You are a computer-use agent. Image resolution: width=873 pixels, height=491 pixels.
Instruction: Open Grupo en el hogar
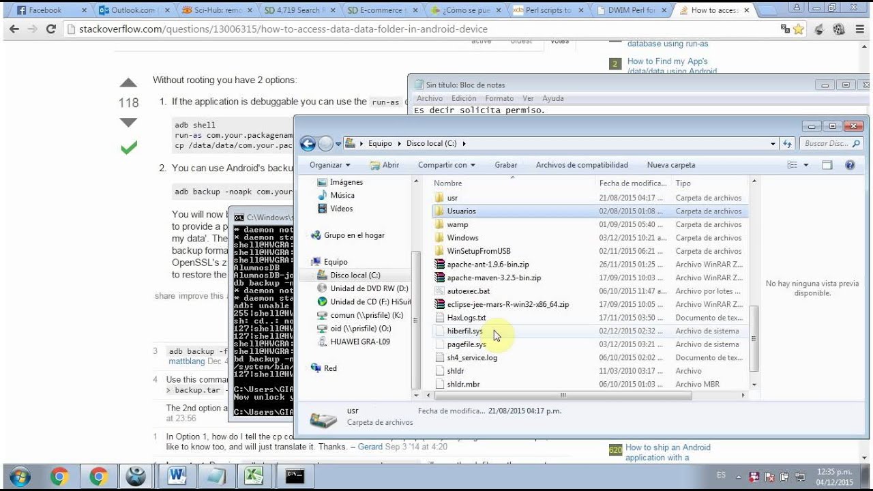tap(347, 235)
